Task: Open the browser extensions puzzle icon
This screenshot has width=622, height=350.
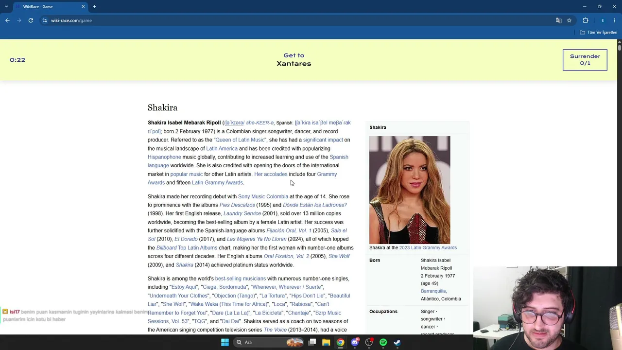Action: tap(586, 20)
